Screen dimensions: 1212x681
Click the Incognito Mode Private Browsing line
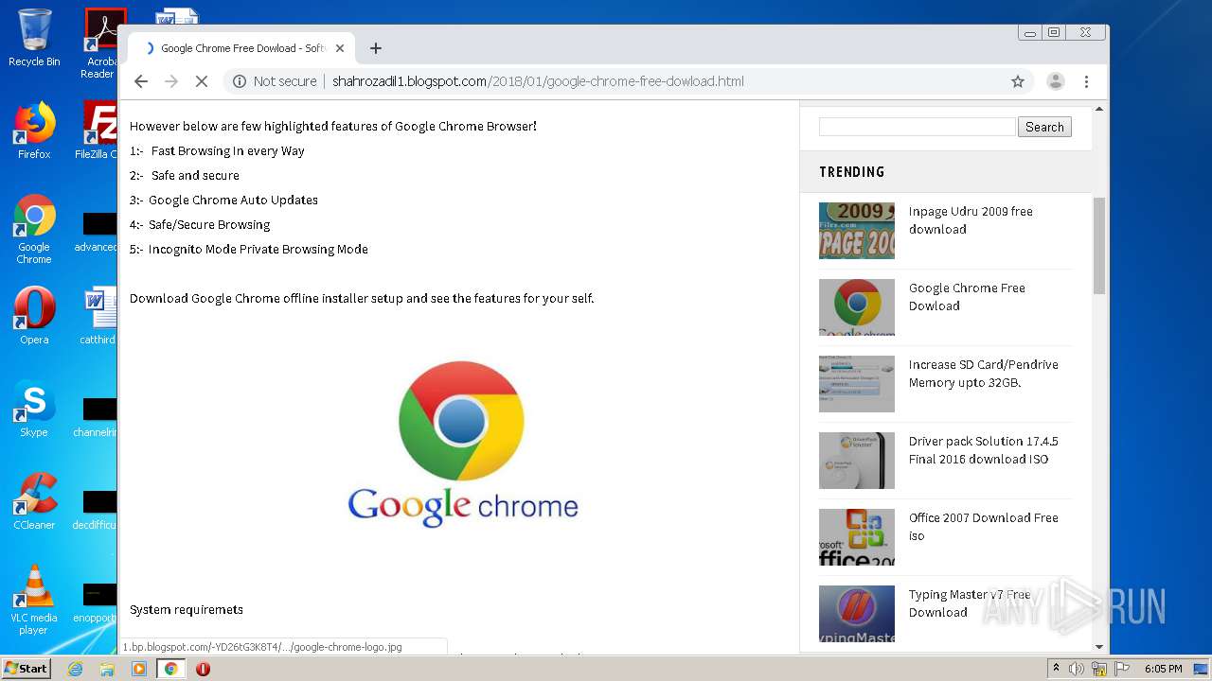click(x=249, y=250)
